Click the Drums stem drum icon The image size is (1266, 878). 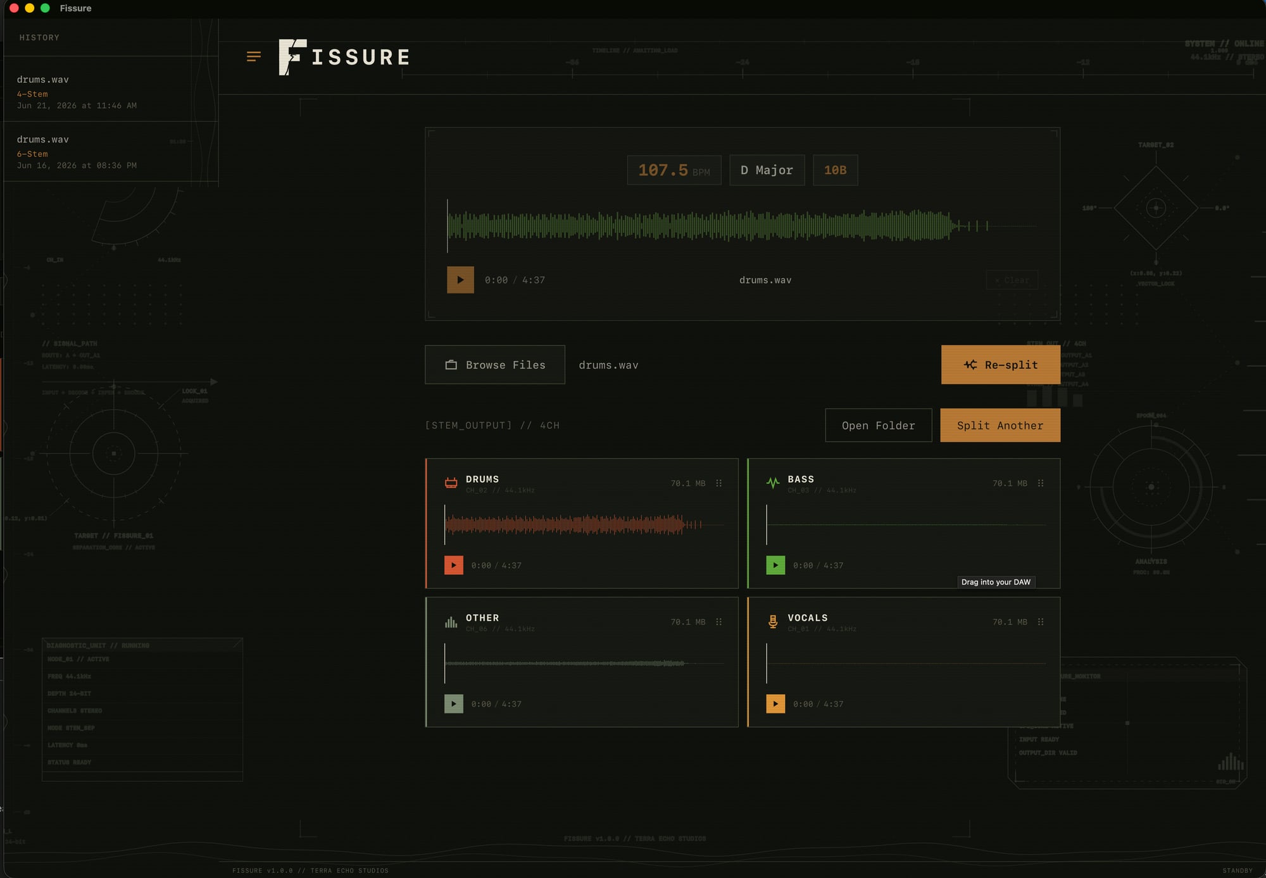(x=451, y=483)
